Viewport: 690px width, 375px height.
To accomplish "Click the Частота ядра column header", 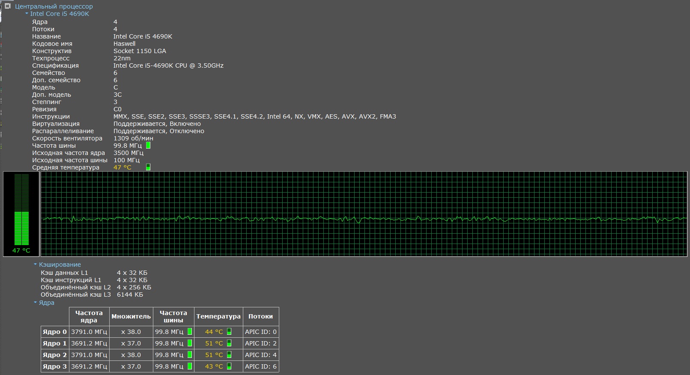I will point(89,316).
